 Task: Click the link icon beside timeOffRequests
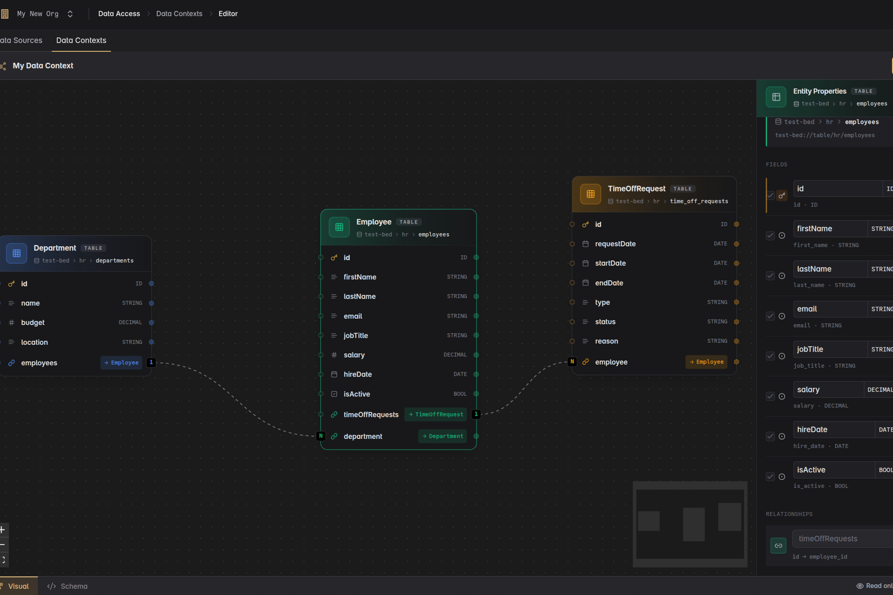click(x=334, y=414)
